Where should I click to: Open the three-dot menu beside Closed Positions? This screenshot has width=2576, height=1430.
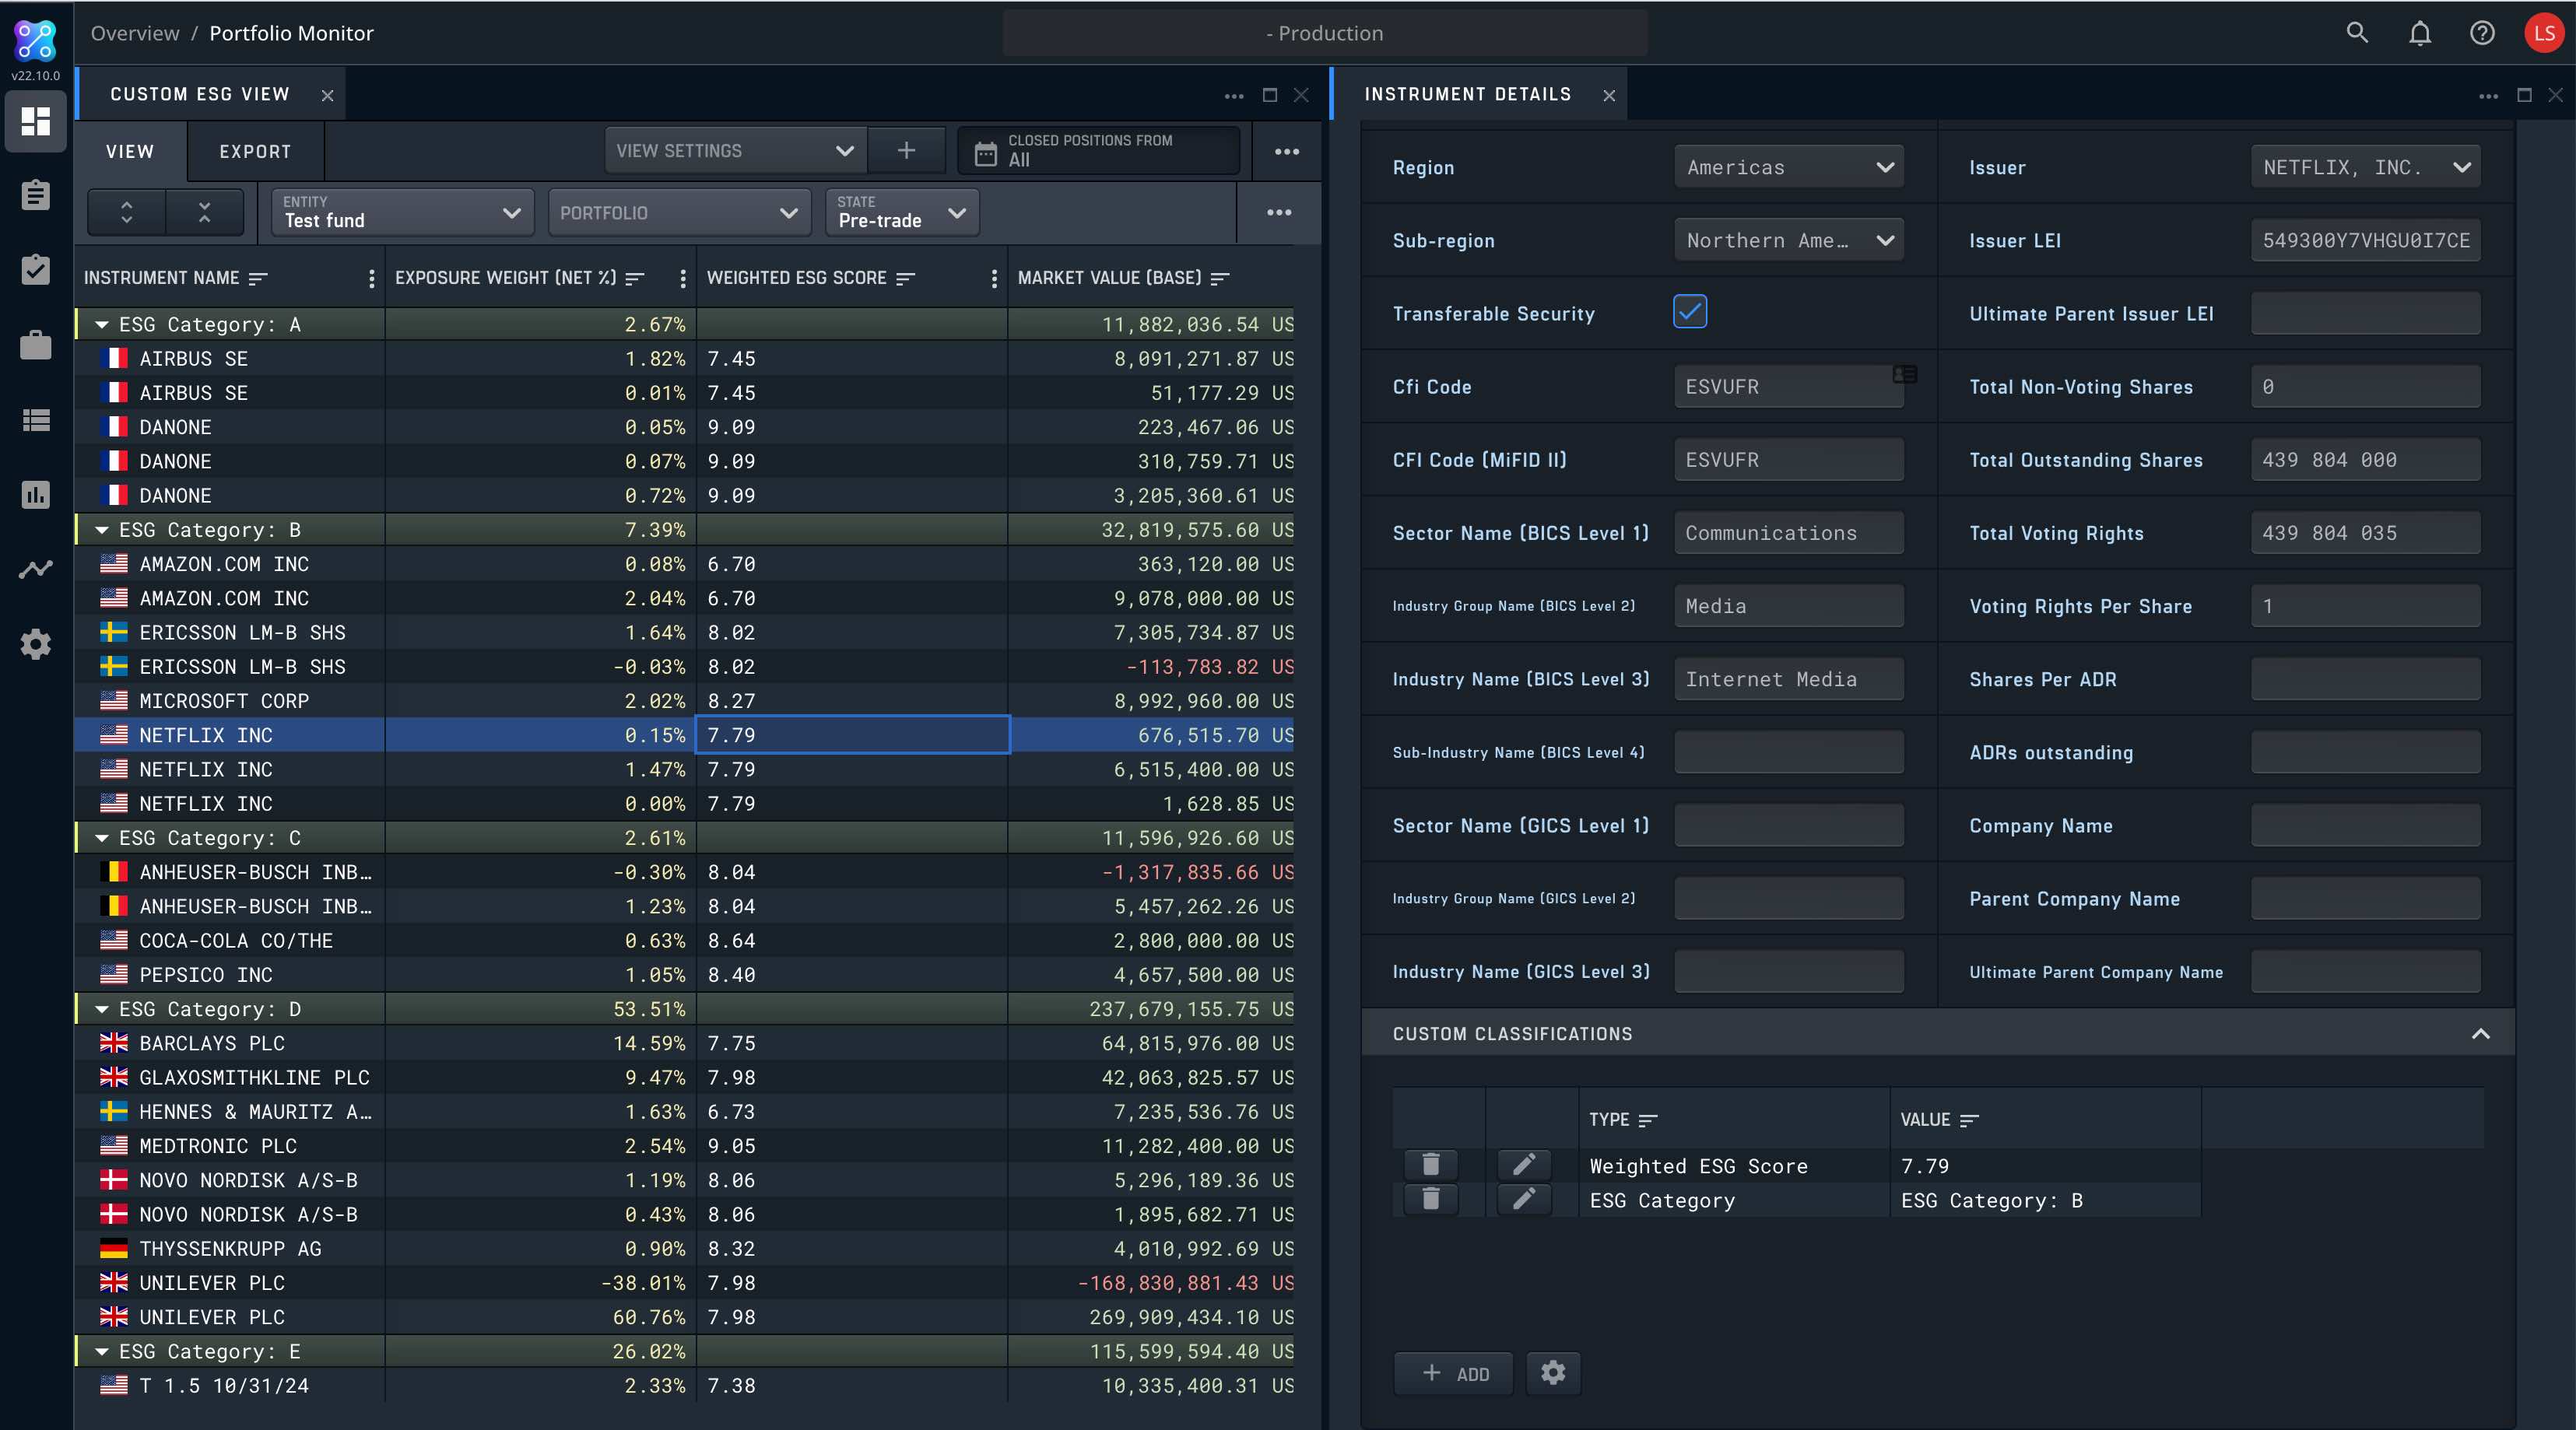(1287, 151)
